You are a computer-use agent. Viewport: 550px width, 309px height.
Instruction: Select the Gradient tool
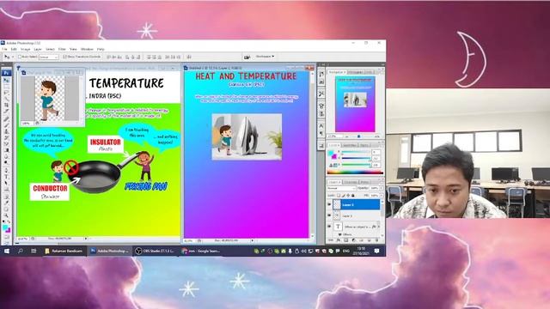click(6, 150)
